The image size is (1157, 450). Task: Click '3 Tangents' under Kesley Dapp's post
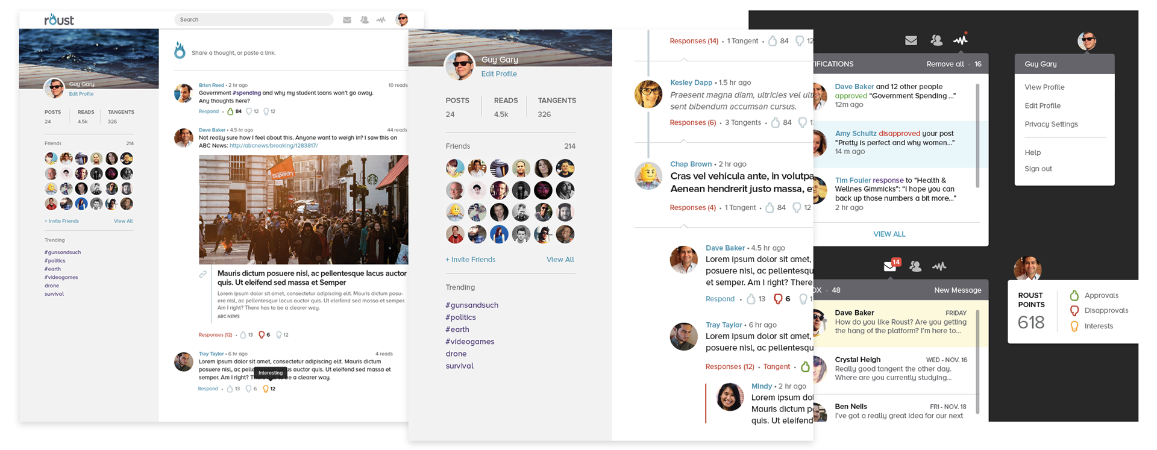tap(743, 122)
